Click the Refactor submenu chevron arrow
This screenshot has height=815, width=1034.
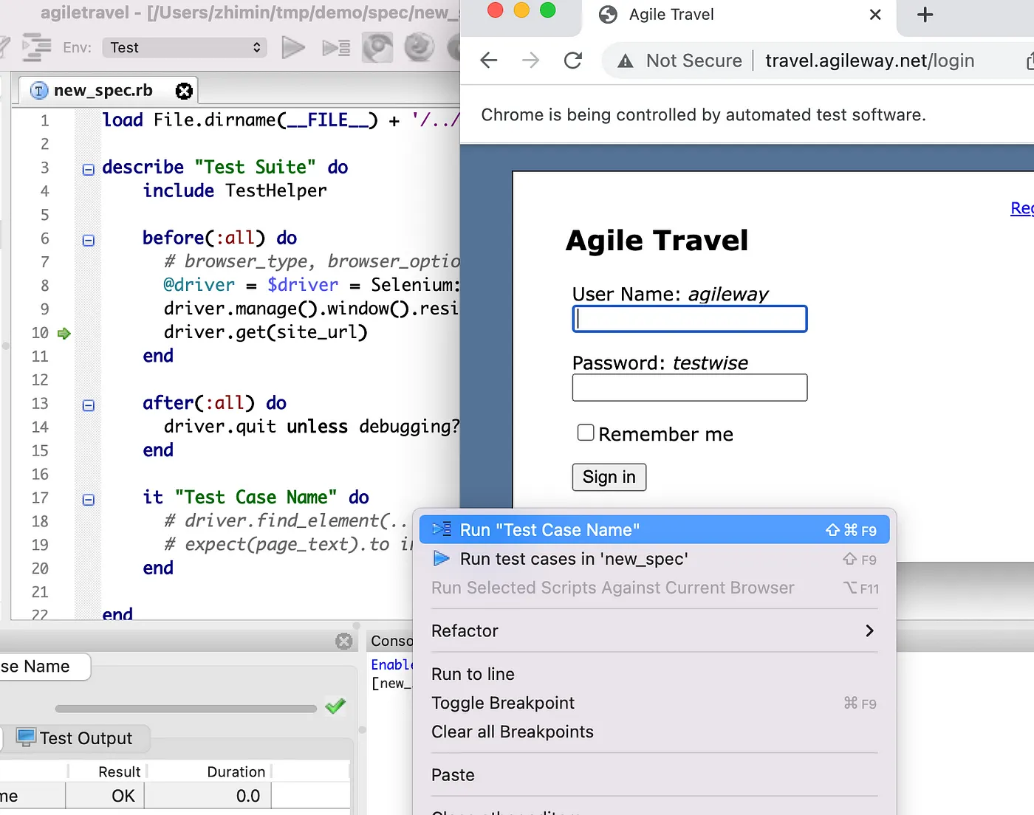[869, 631]
